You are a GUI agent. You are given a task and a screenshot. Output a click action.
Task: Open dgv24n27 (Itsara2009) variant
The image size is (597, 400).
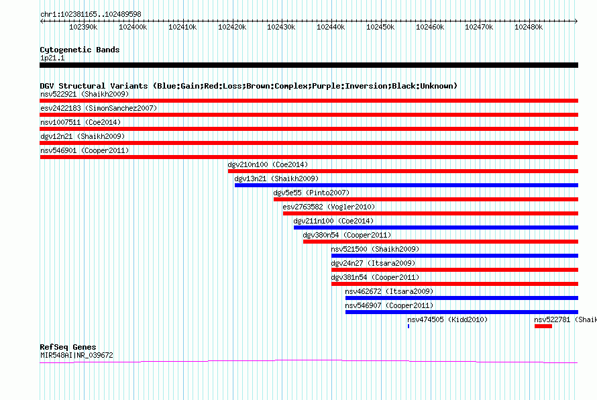pos(373,263)
